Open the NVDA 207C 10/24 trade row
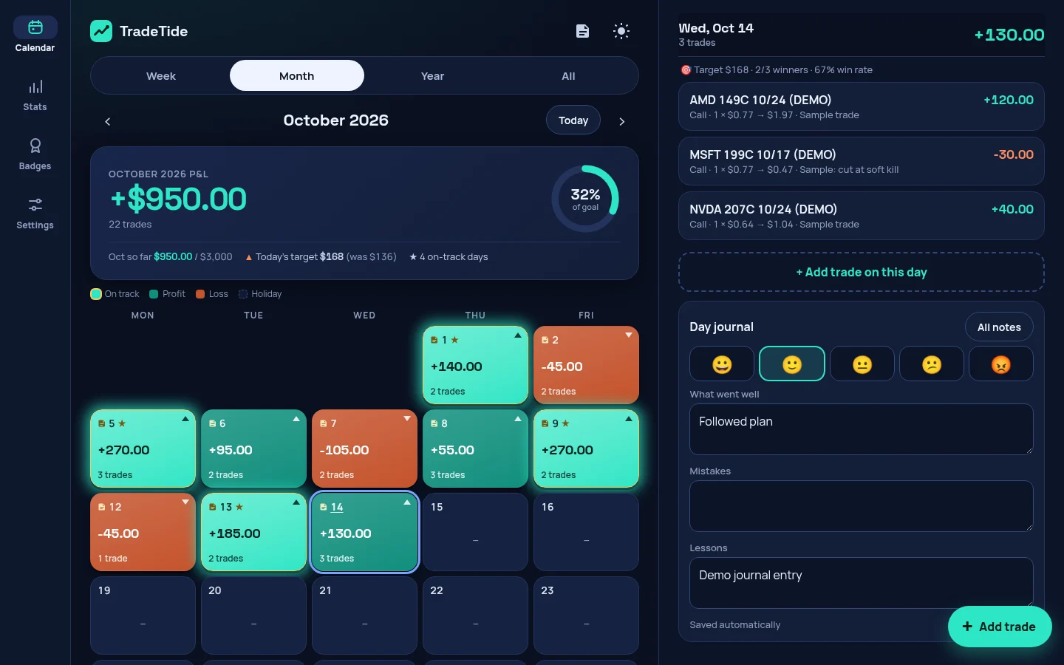1064x665 pixels. tap(862, 216)
